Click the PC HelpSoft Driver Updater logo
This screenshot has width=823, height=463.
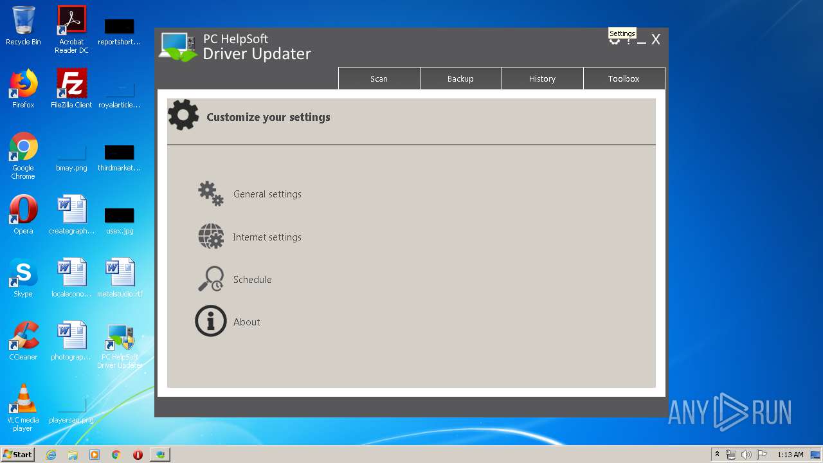pyautogui.click(x=235, y=47)
